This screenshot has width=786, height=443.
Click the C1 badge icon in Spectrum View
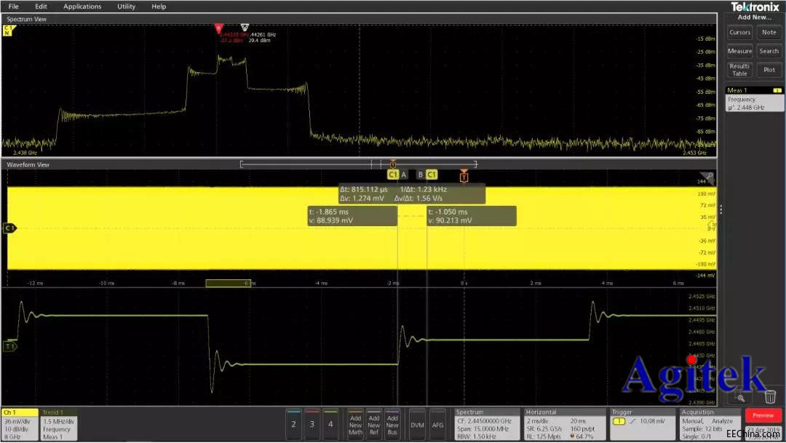pyautogui.click(x=9, y=31)
